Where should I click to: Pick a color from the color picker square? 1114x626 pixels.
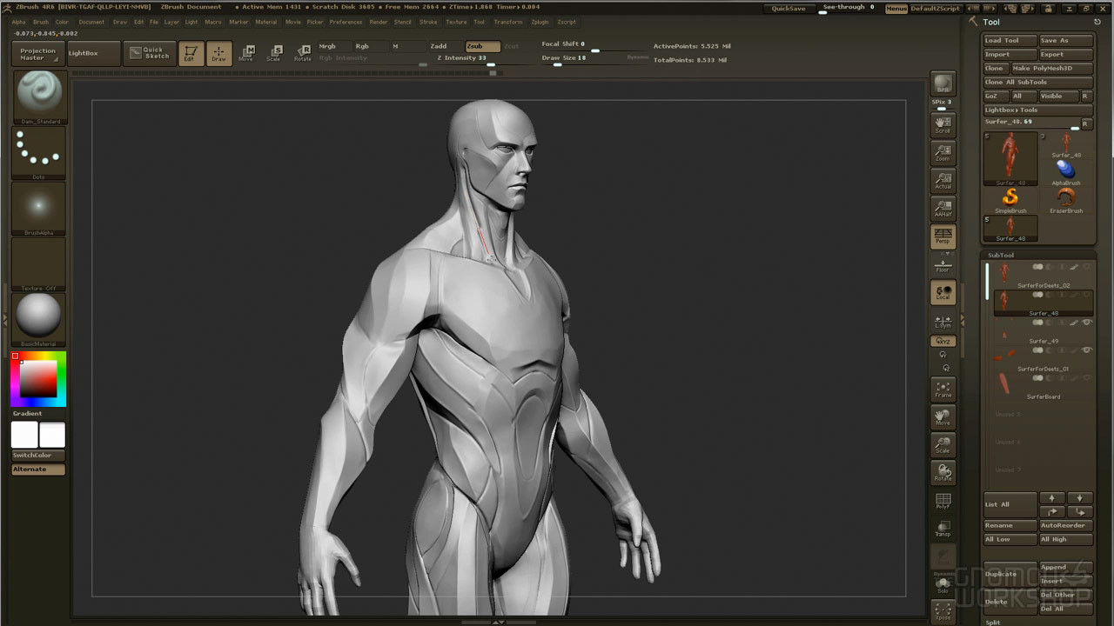click(x=39, y=378)
